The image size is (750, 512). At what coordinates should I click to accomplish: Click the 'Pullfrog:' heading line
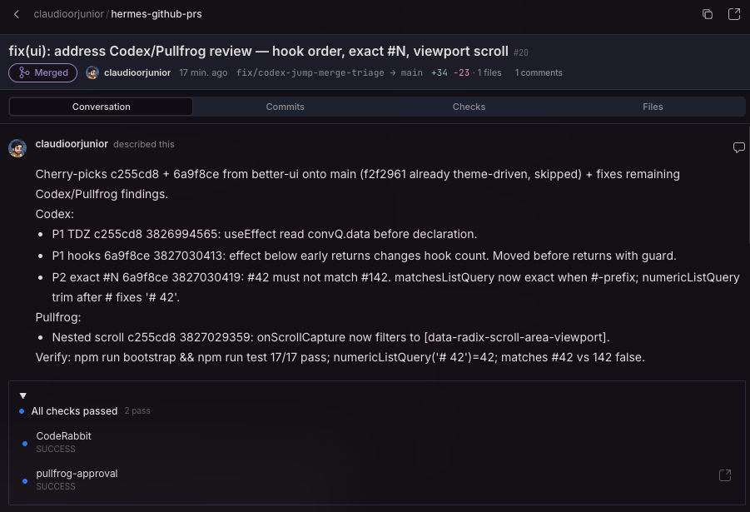click(58, 317)
